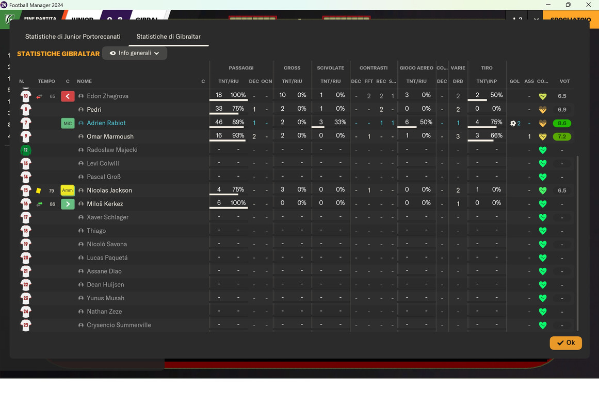This screenshot has width=599, height=412.
Task: Click the green goalkeeper shirt number 12
Action: (x=26, y=150)
